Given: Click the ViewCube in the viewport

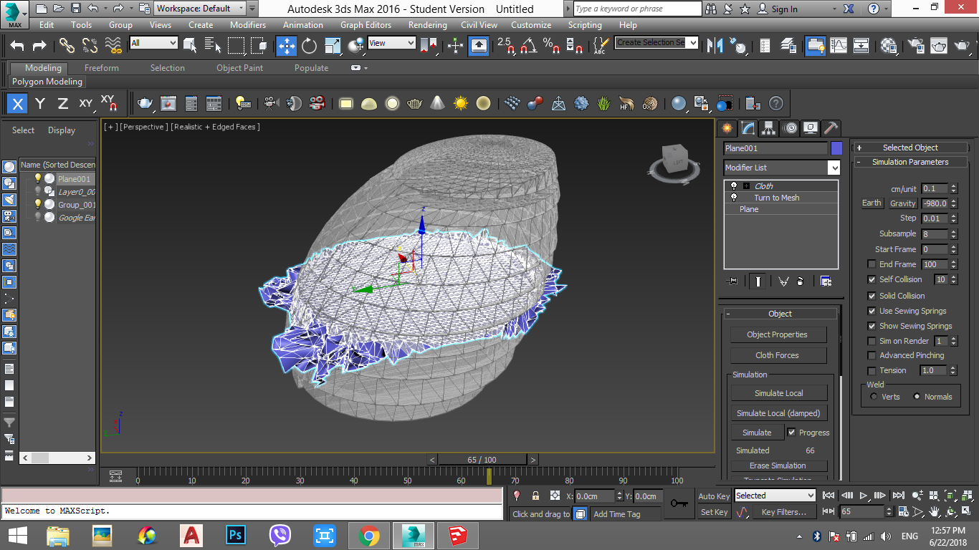Looking at the screenshot, I should pyautogui.click(x=674, y=160).
